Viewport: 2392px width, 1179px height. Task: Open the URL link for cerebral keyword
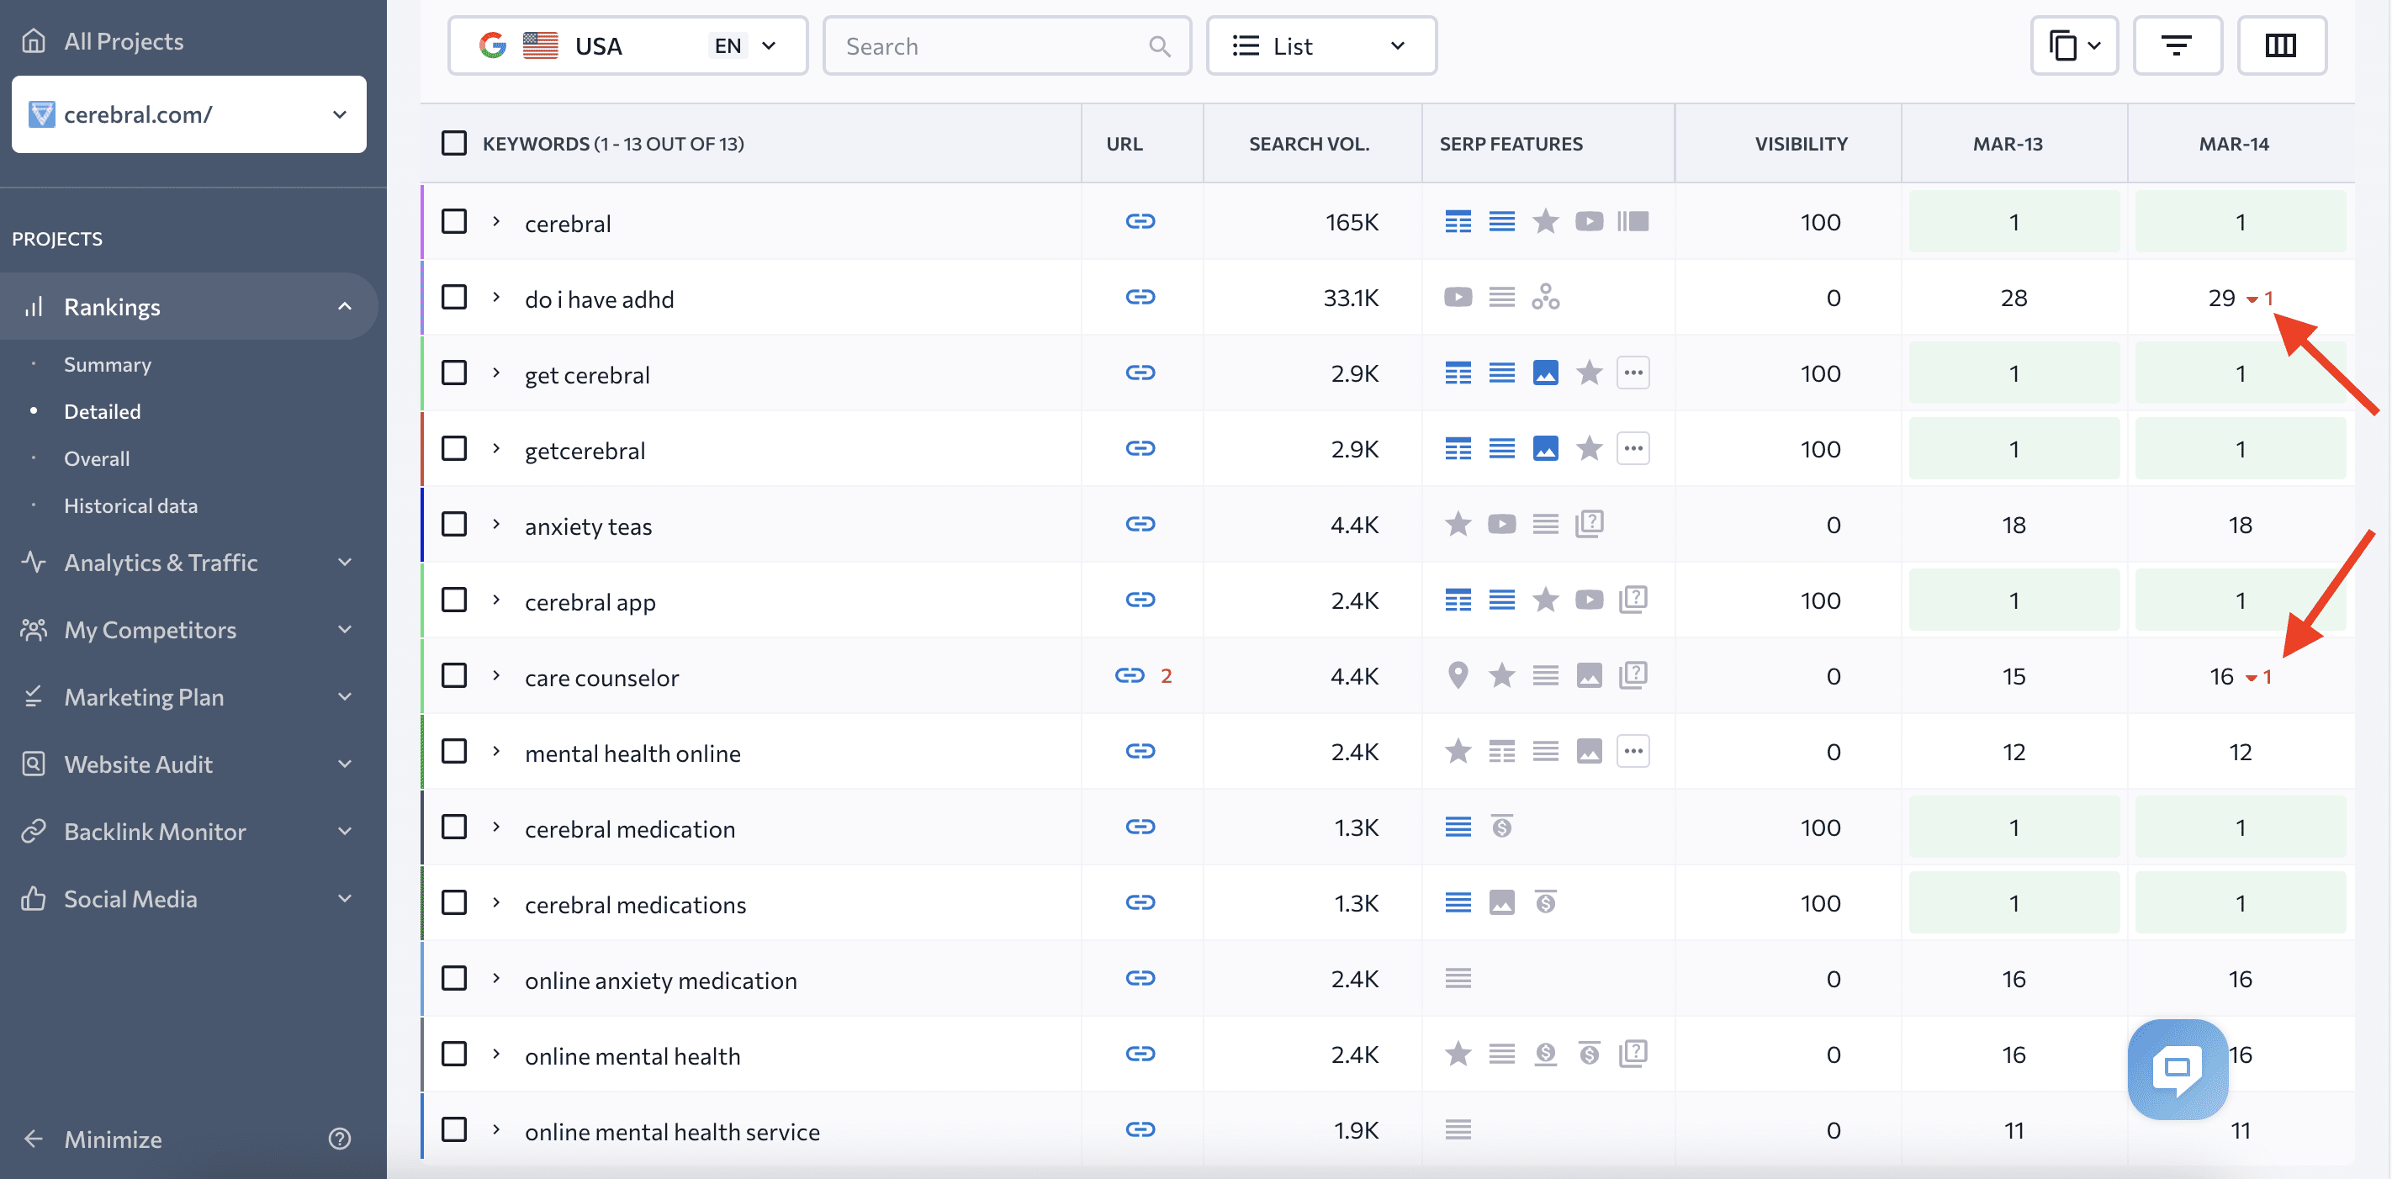(1140, 221)
